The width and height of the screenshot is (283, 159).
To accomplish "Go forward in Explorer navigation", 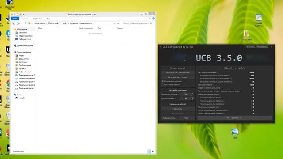I will [x=18, y=23].
